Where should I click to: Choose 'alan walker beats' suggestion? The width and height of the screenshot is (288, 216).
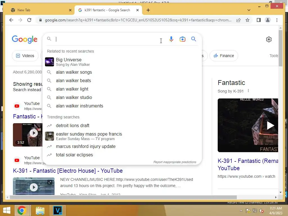(122, 81)
